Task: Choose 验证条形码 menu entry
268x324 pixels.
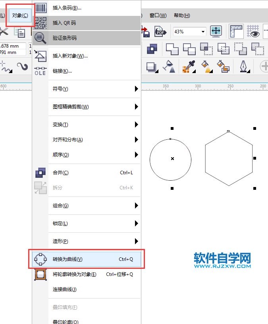Action: pos(87,38)
